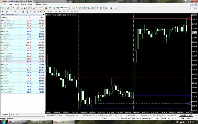This screenshot has width=198, height=124.
Task: Select the Vertical Line drawing tool
Action: [11, 12]
